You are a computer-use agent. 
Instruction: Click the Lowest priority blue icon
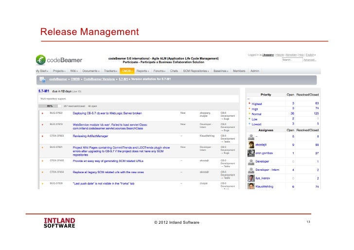click(249, 124)
